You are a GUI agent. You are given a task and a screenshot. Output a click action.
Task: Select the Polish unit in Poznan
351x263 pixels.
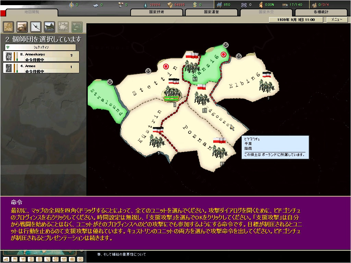point(220,151)
